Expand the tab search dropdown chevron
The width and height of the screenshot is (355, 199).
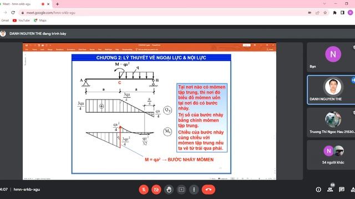click(324, 4)
